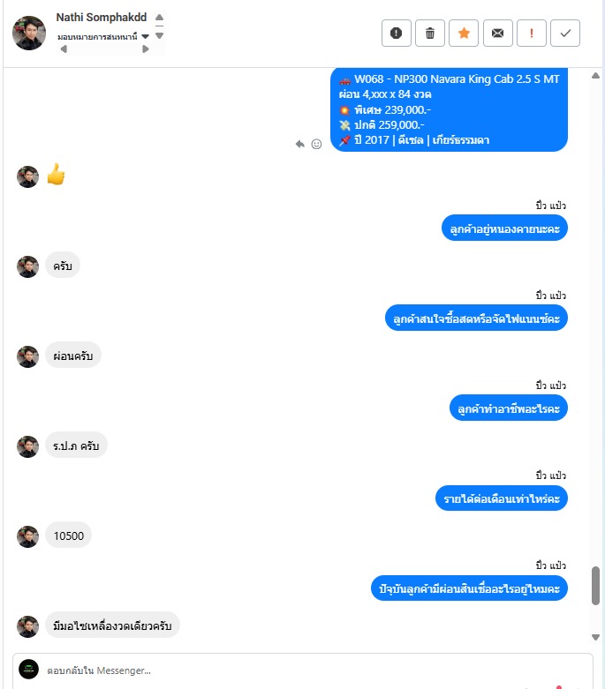Viewport: 605px width, 689px height.
Task: Reply to the Navara message via reply arrow
Action: [300, 144]
